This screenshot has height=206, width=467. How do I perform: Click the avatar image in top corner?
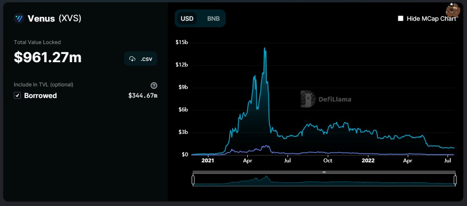(453, 10)
